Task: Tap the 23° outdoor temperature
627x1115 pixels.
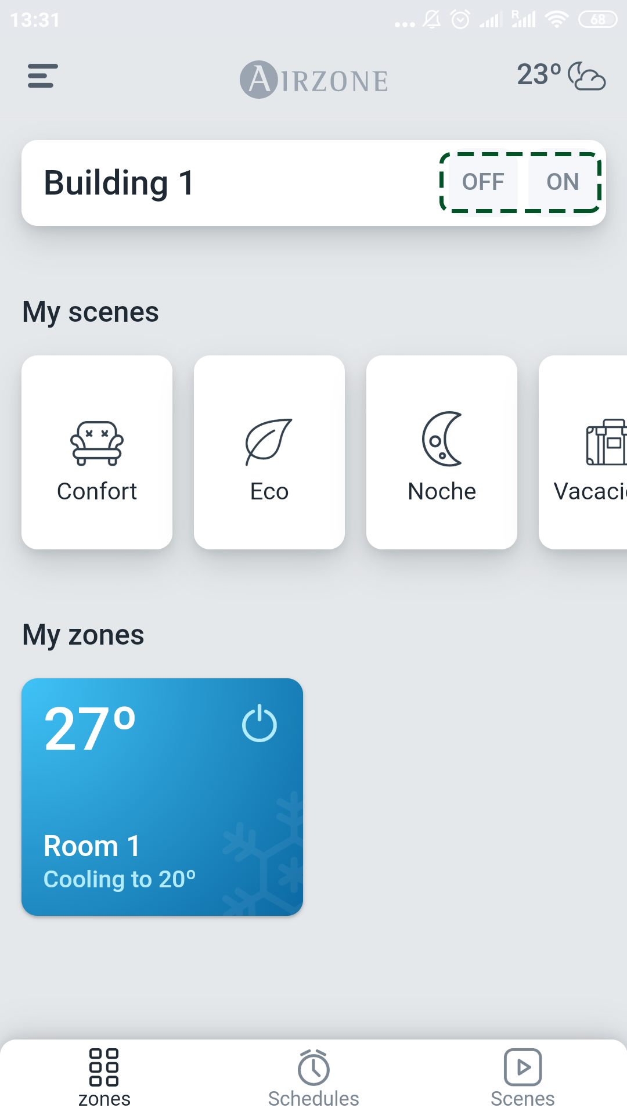Action: point(539,75)
